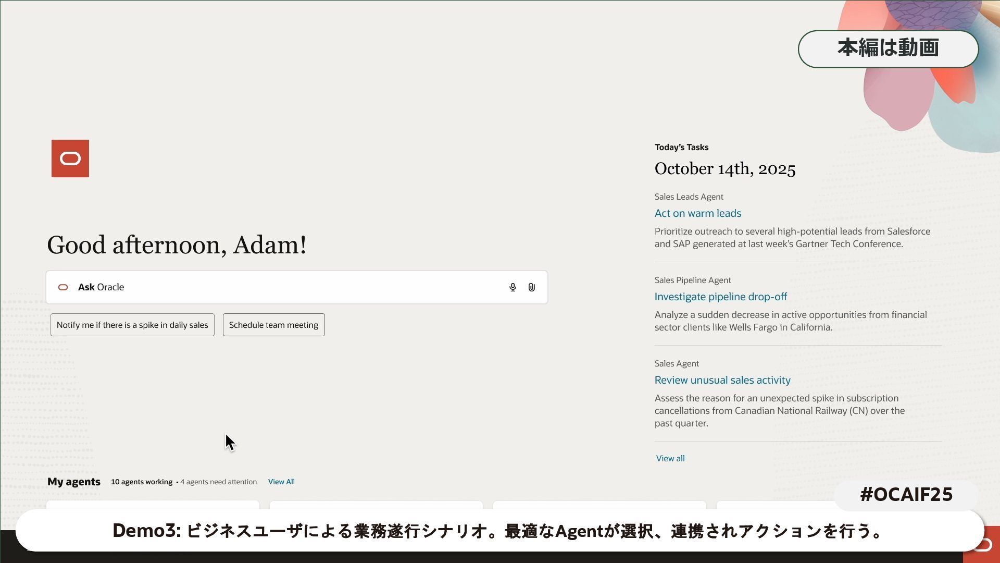Click the '10 agents working' status text
This screenshot has width=1000, height=563.
pos(142,482)
